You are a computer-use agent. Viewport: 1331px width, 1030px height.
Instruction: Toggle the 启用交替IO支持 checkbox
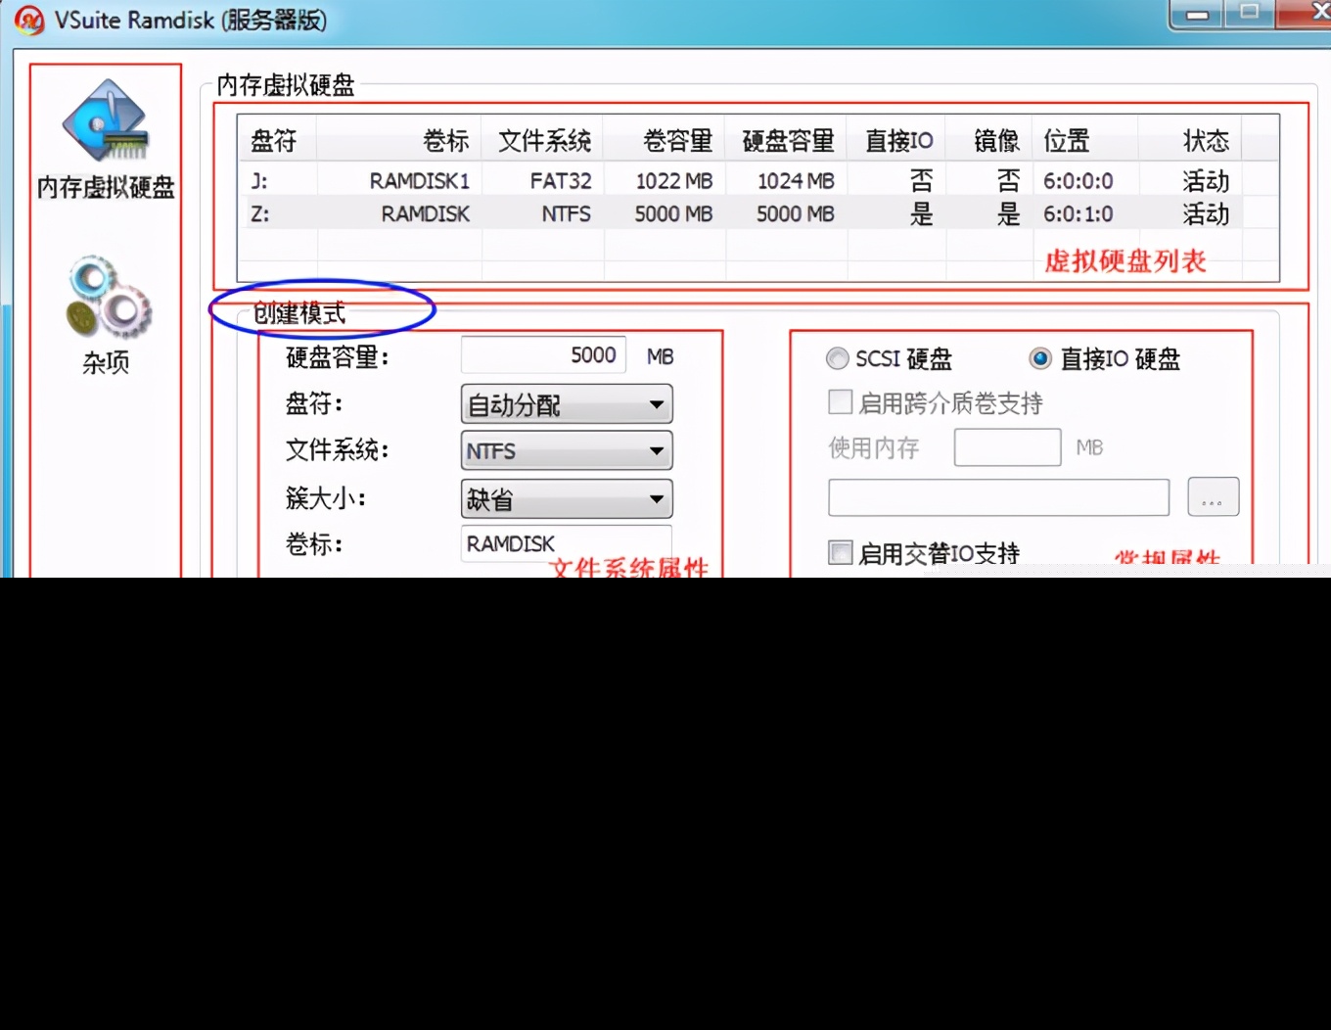click(841, 552)
